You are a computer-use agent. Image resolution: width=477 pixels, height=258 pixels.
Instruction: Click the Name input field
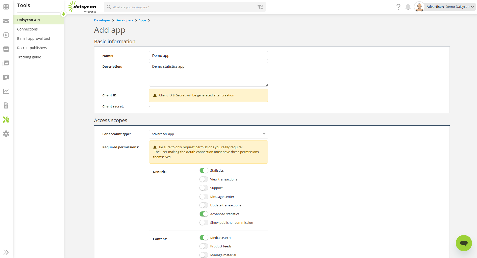tap(208, 56)
